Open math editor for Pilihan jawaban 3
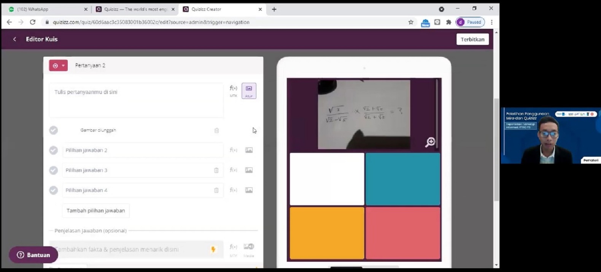601x272 pixels. coord(233,170)
